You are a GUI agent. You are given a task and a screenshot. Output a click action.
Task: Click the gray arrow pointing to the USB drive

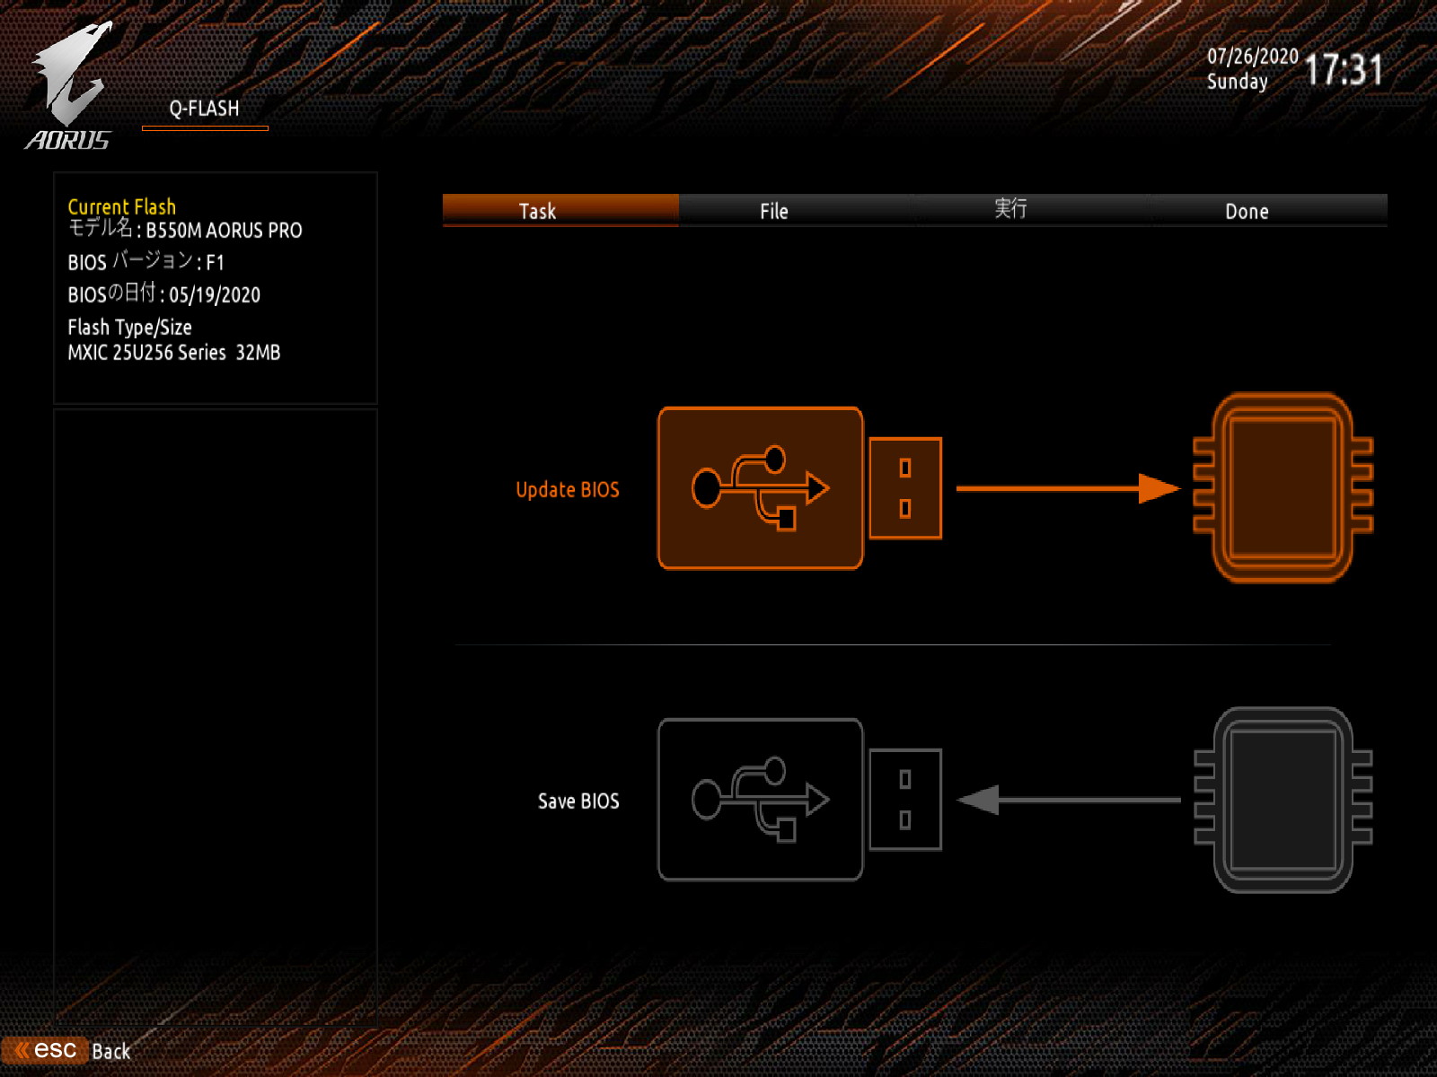1068,800
